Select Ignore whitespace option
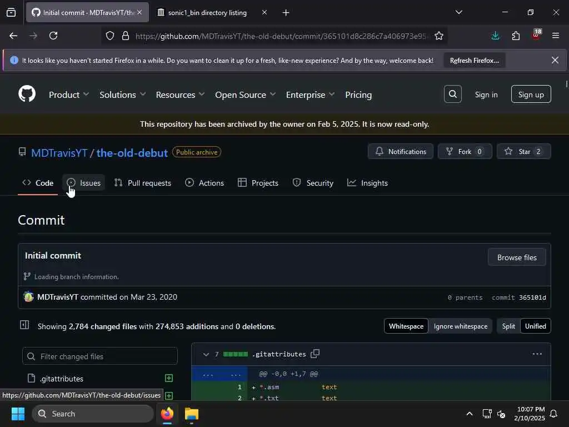569x427 pixels. (460, 326)
